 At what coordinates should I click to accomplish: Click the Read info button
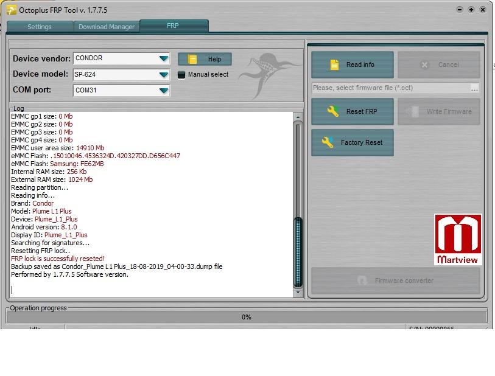(x=353, y=64)
